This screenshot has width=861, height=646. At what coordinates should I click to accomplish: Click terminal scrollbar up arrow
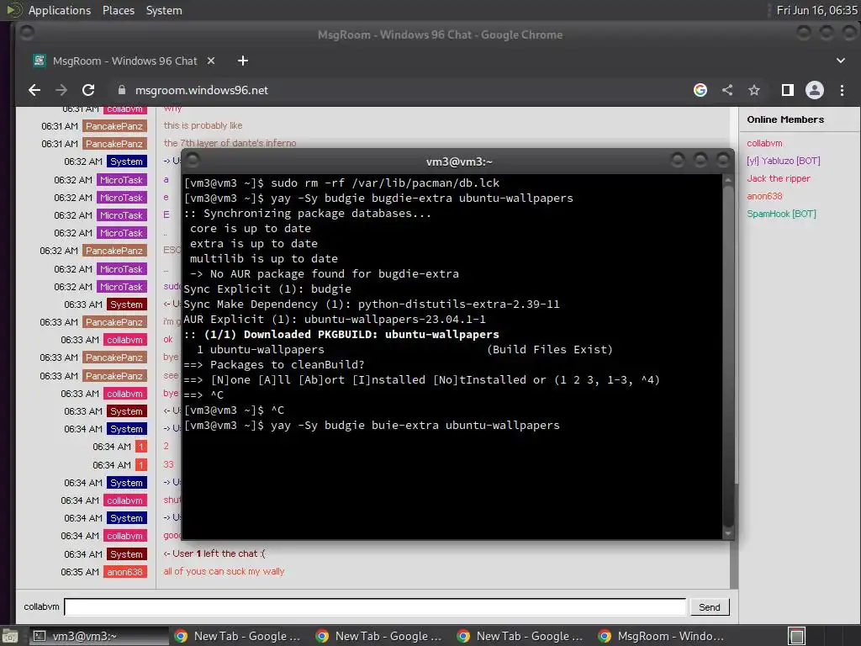click(x=728, y=180)
